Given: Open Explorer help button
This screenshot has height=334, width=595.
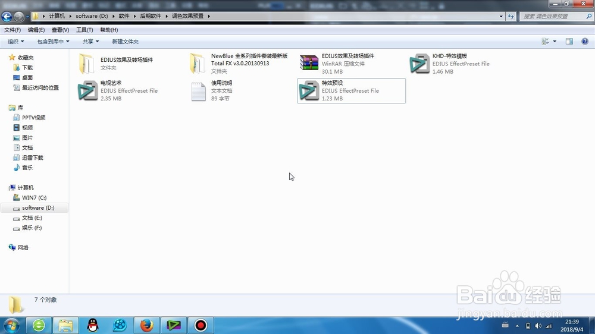Looking at the screenshot, I should tap(585, 42).
